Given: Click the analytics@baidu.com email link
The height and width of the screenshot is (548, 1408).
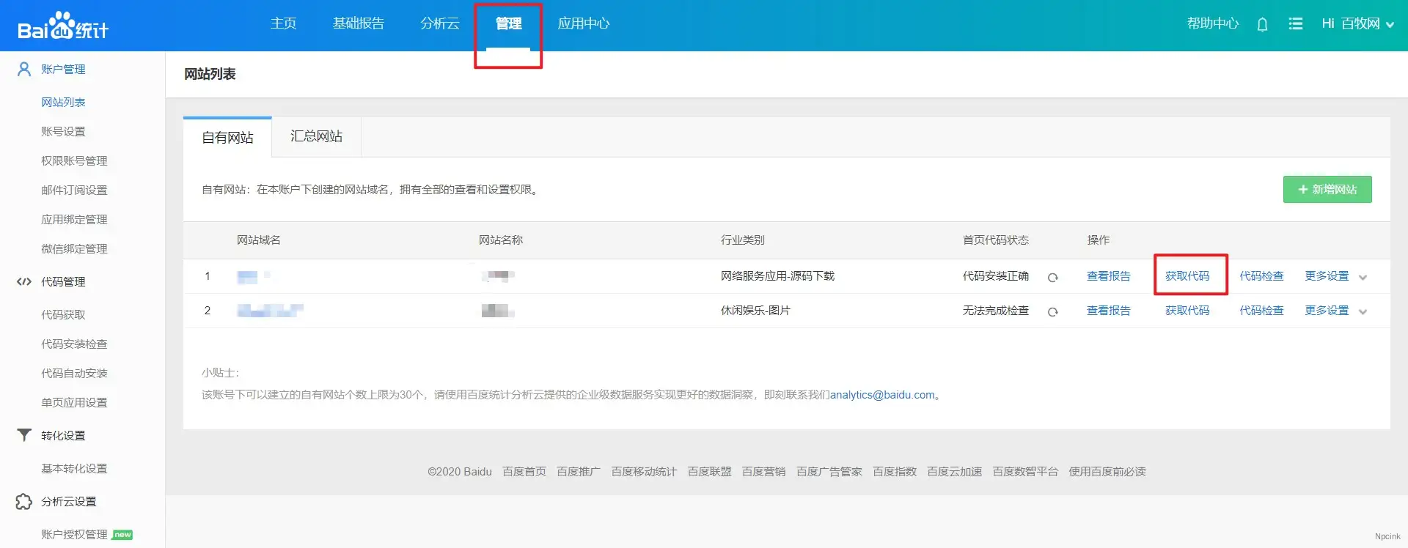Looking at the screenshot, I should [x=882, y=395].
